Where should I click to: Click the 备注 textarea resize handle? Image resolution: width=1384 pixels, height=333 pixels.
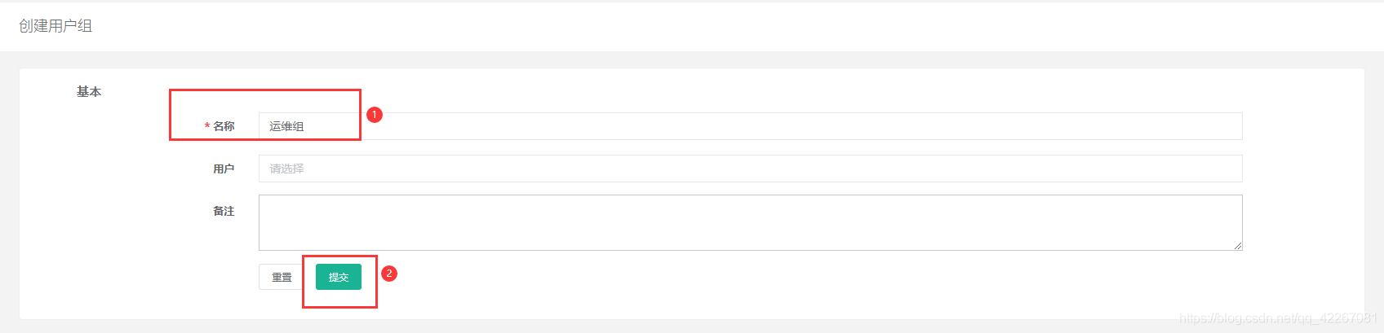click(1238, 245)
